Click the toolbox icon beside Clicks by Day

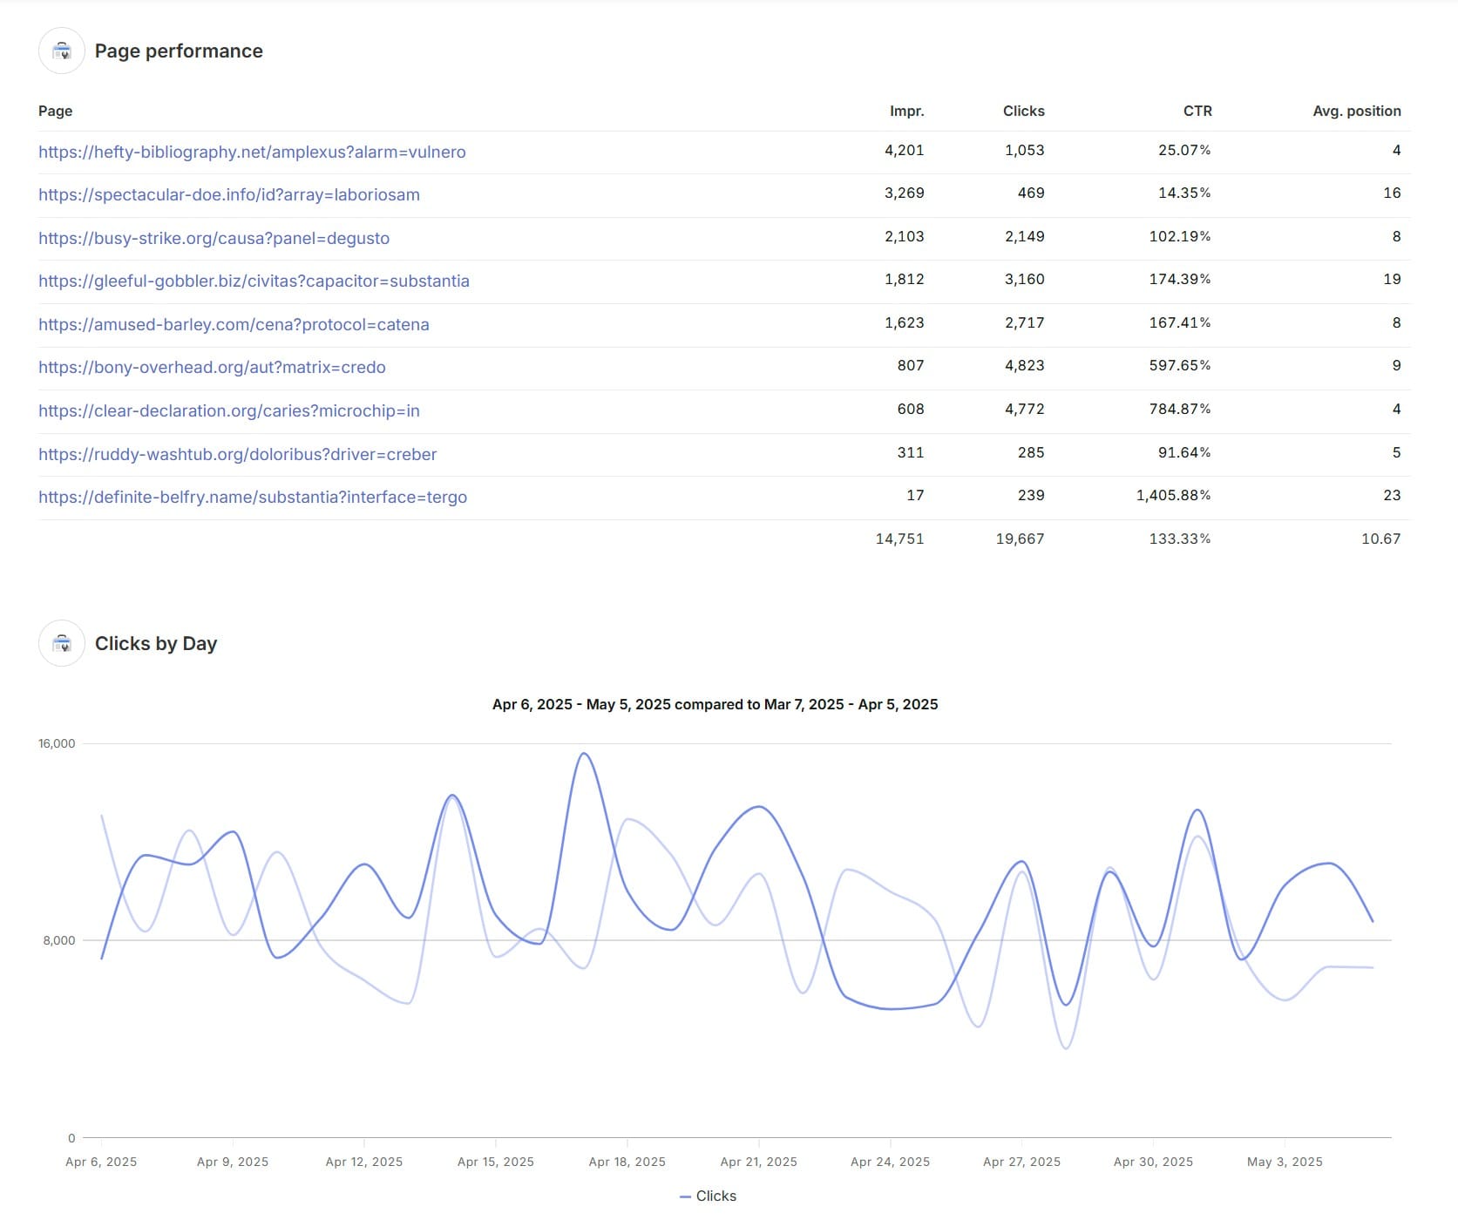[x=63, y=645]
